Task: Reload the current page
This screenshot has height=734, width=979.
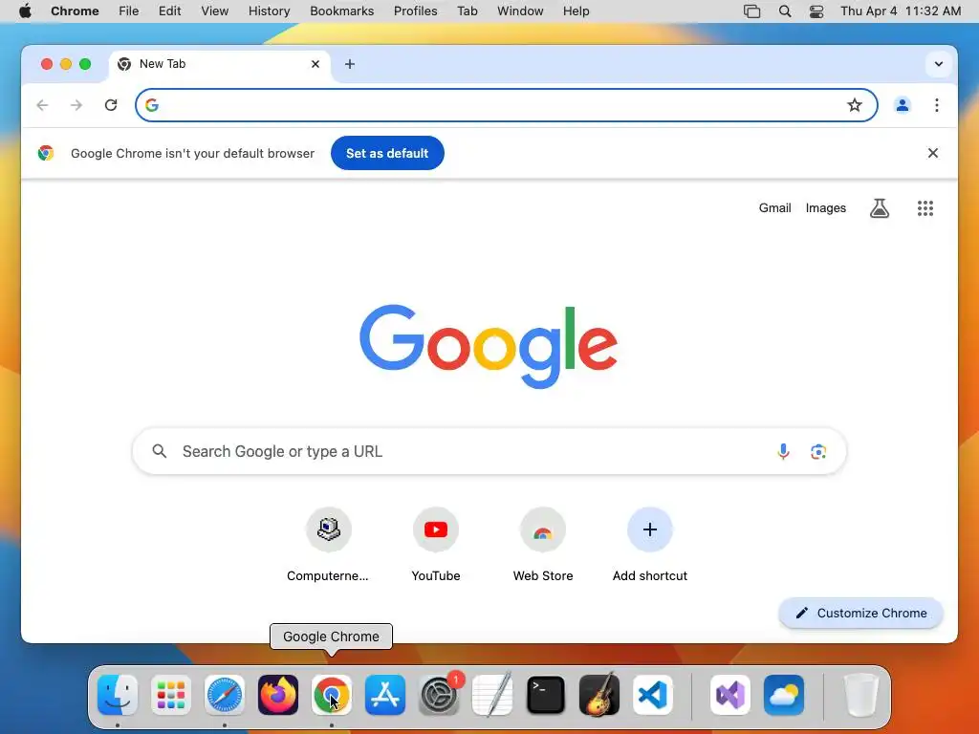Action: pyautogui.click(x=111, y=105)
